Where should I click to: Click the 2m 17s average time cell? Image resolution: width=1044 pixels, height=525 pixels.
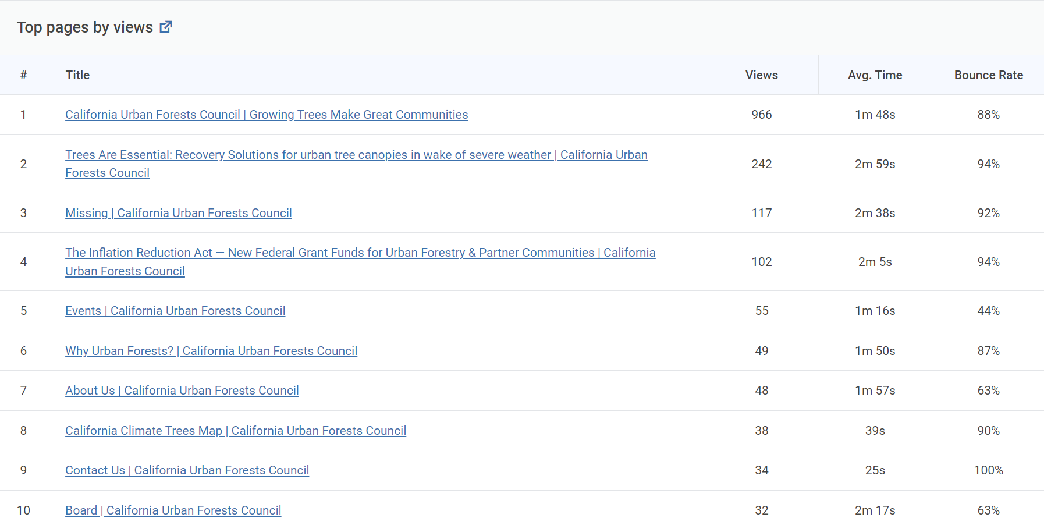tap(875, 510)
